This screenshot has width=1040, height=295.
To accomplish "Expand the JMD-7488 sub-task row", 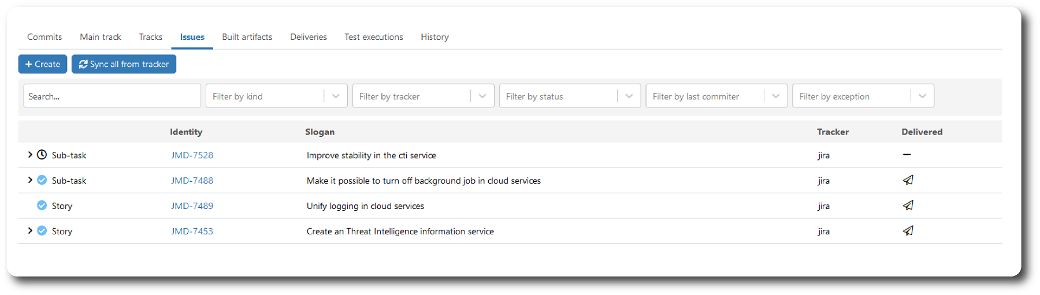I will point(30,180).
